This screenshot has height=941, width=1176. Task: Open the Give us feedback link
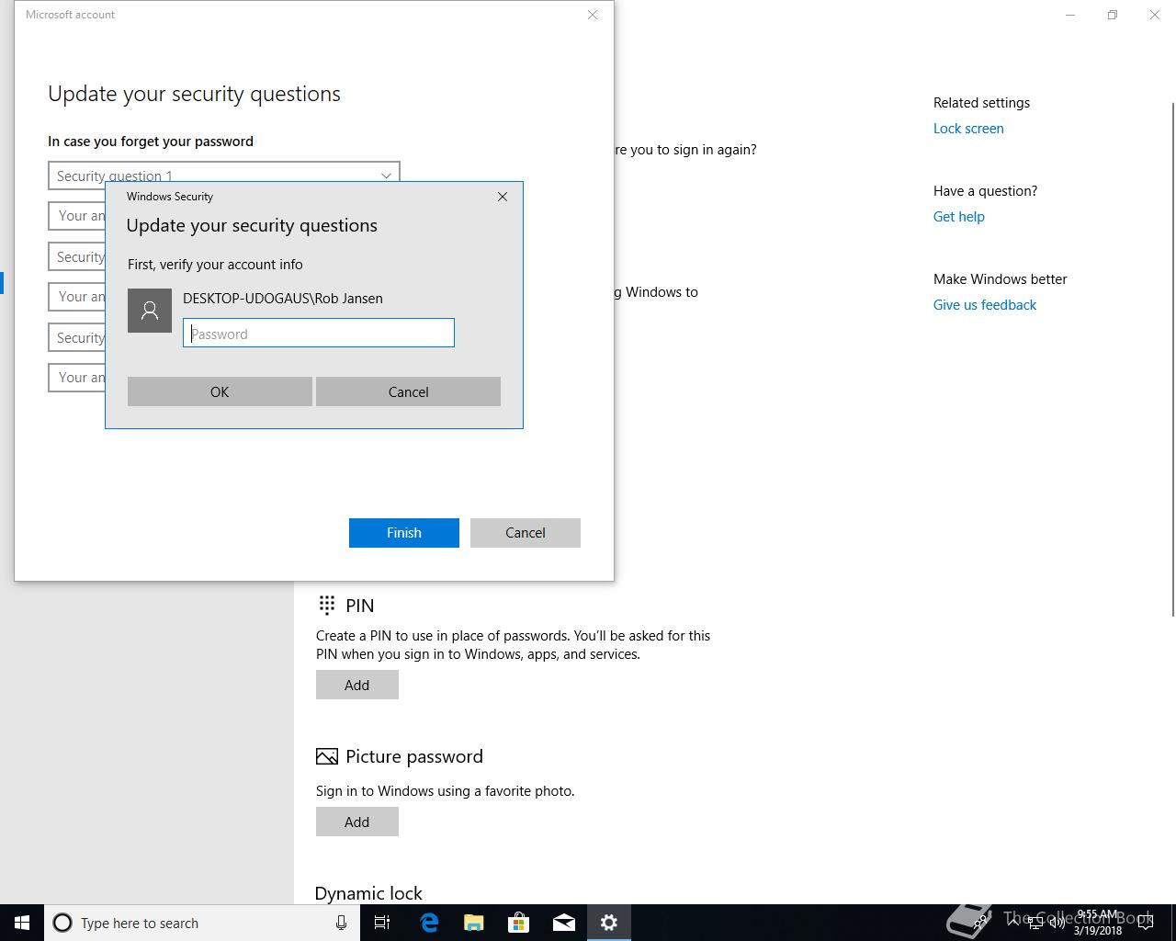tap(985, 305)
